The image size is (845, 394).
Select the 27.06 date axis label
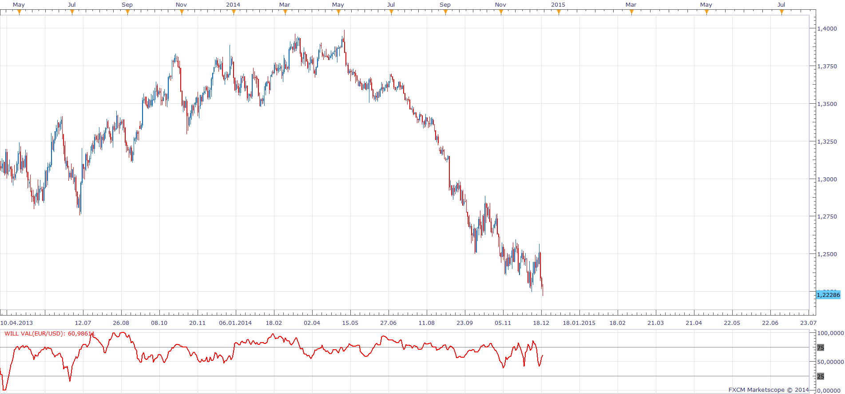click(389, 323)
